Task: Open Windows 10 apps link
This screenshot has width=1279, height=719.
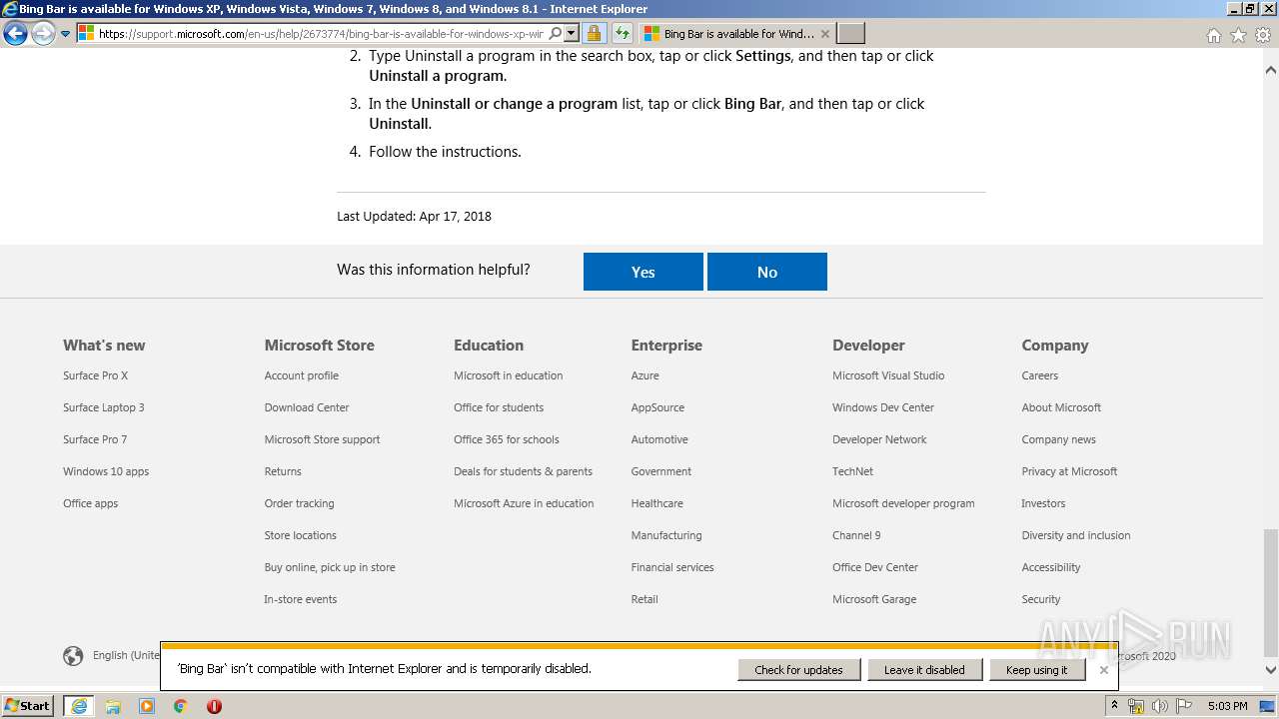Action: tap(106, 471)
